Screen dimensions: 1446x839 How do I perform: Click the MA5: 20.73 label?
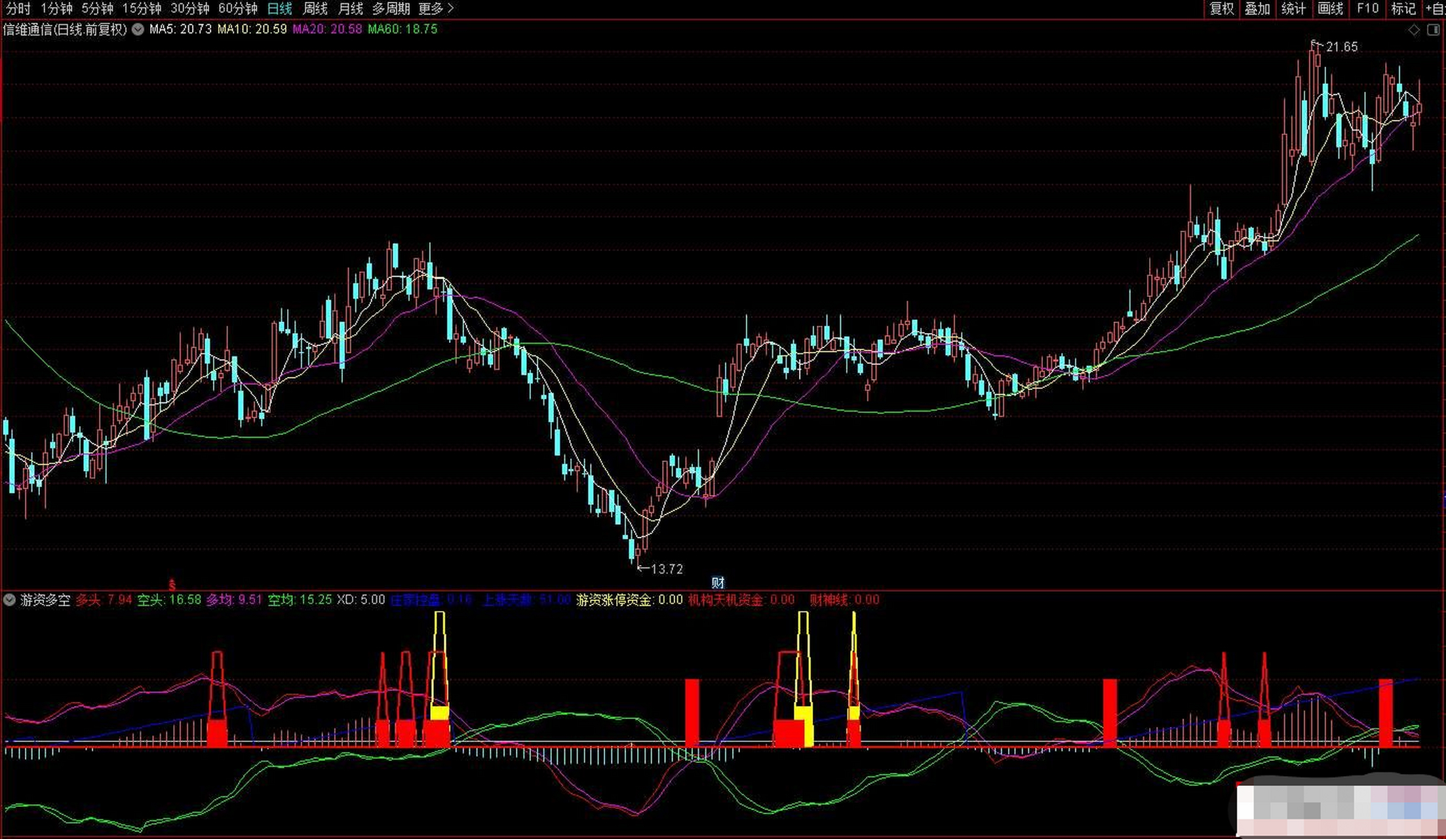180,29
